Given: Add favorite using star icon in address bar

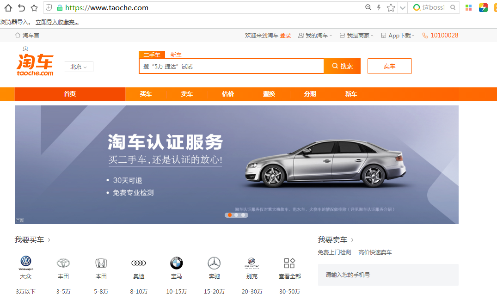Looking at the screenshot, I should coord(391,7).
